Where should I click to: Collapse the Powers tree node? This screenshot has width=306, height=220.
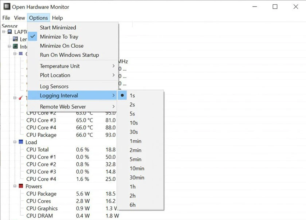click(15, 186)
